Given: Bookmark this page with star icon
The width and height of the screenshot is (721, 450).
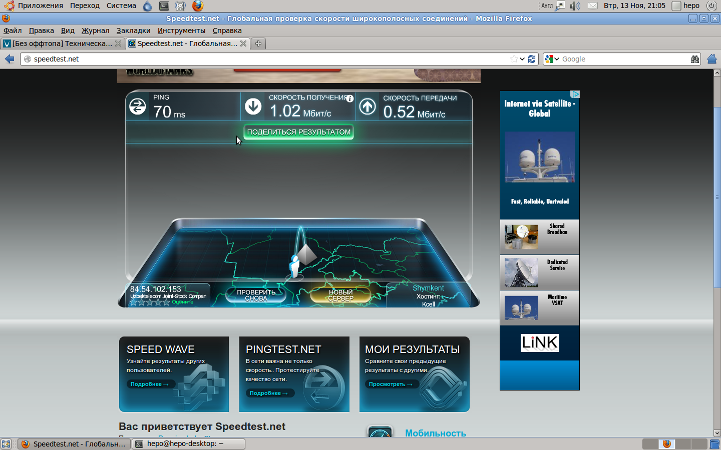Looking at the screenshot, I should [x=514, y=59].
